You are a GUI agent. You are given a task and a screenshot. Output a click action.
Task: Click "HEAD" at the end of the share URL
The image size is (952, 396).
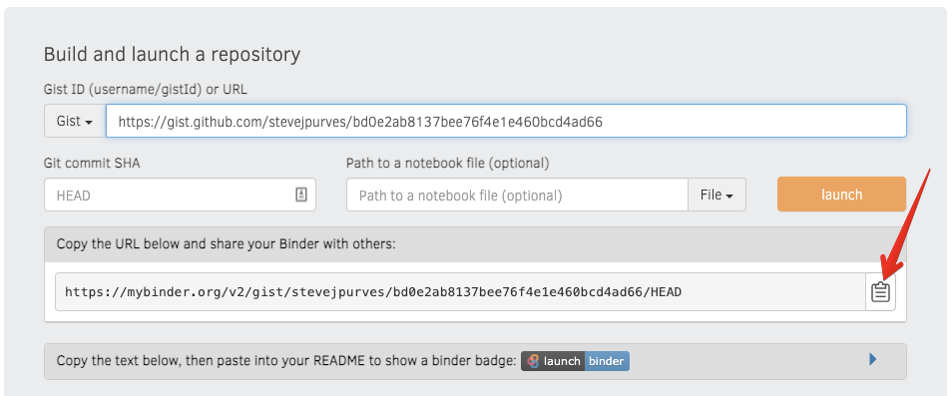point(666,291)
